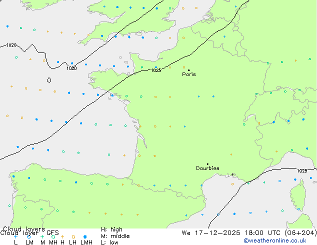This screenshot has width=317, height=245.
Task: Click the "1020" isobar label northwest of Brittany
Action: [x=71, y=68]
